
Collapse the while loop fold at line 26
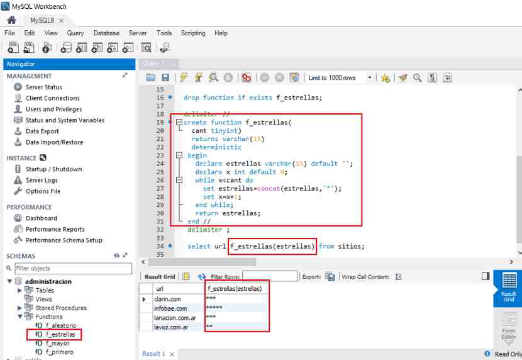pos(179,180)
